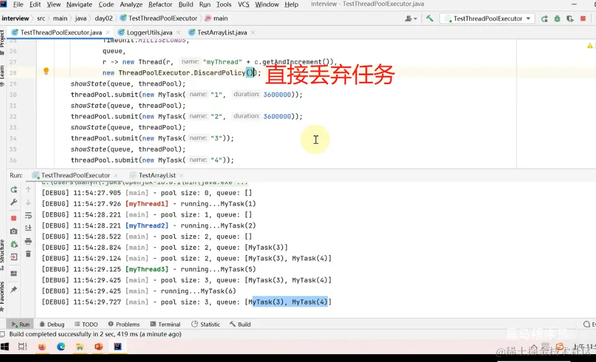Click the trash Clear All icon in console
The height and width of the screenshot is (362, 596).
pyautogui.click(x=28, y=254)
